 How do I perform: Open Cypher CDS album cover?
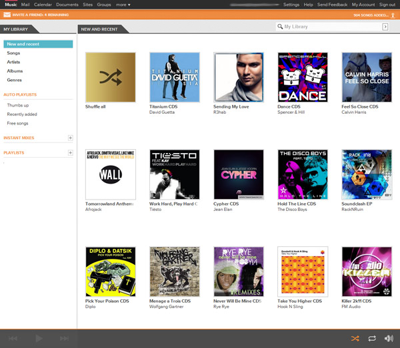239,174
